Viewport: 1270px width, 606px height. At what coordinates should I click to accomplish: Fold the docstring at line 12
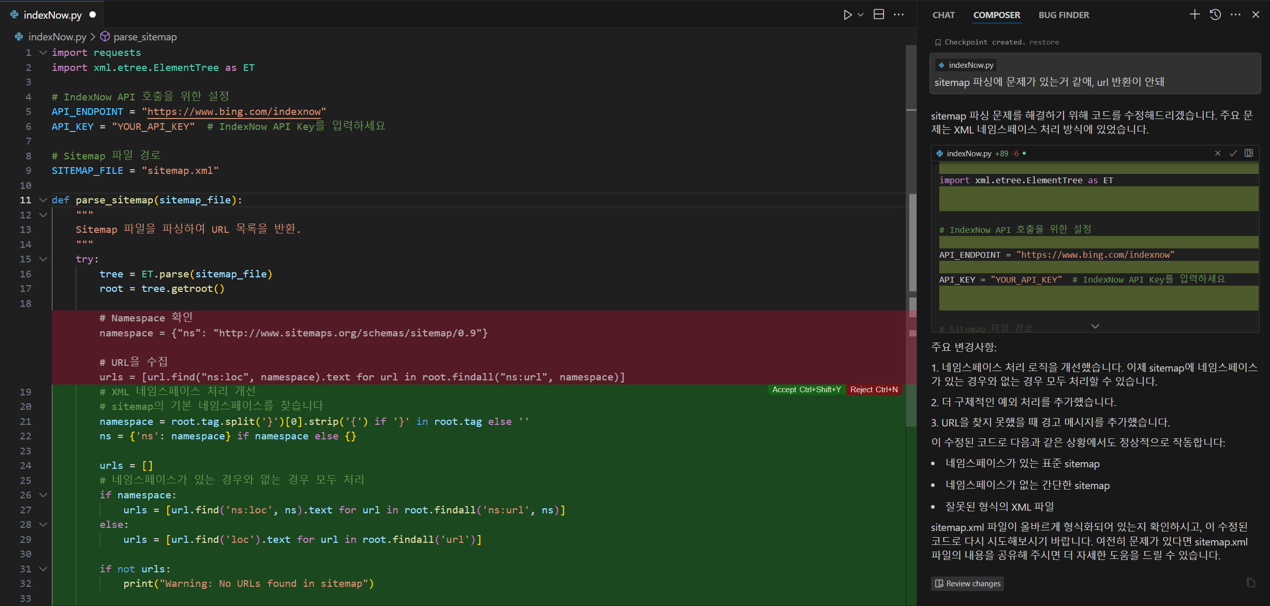coord(43,215)
